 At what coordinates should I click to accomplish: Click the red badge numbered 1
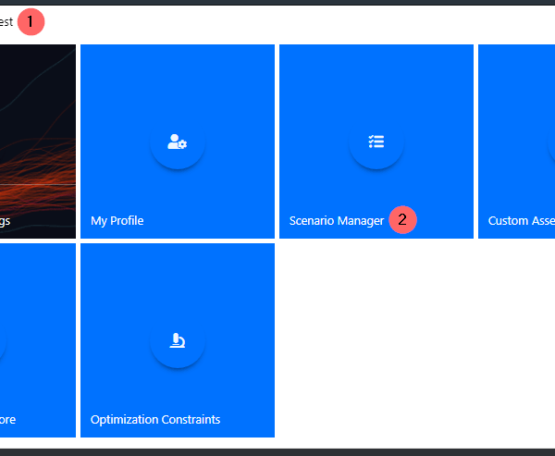[31, 20]
